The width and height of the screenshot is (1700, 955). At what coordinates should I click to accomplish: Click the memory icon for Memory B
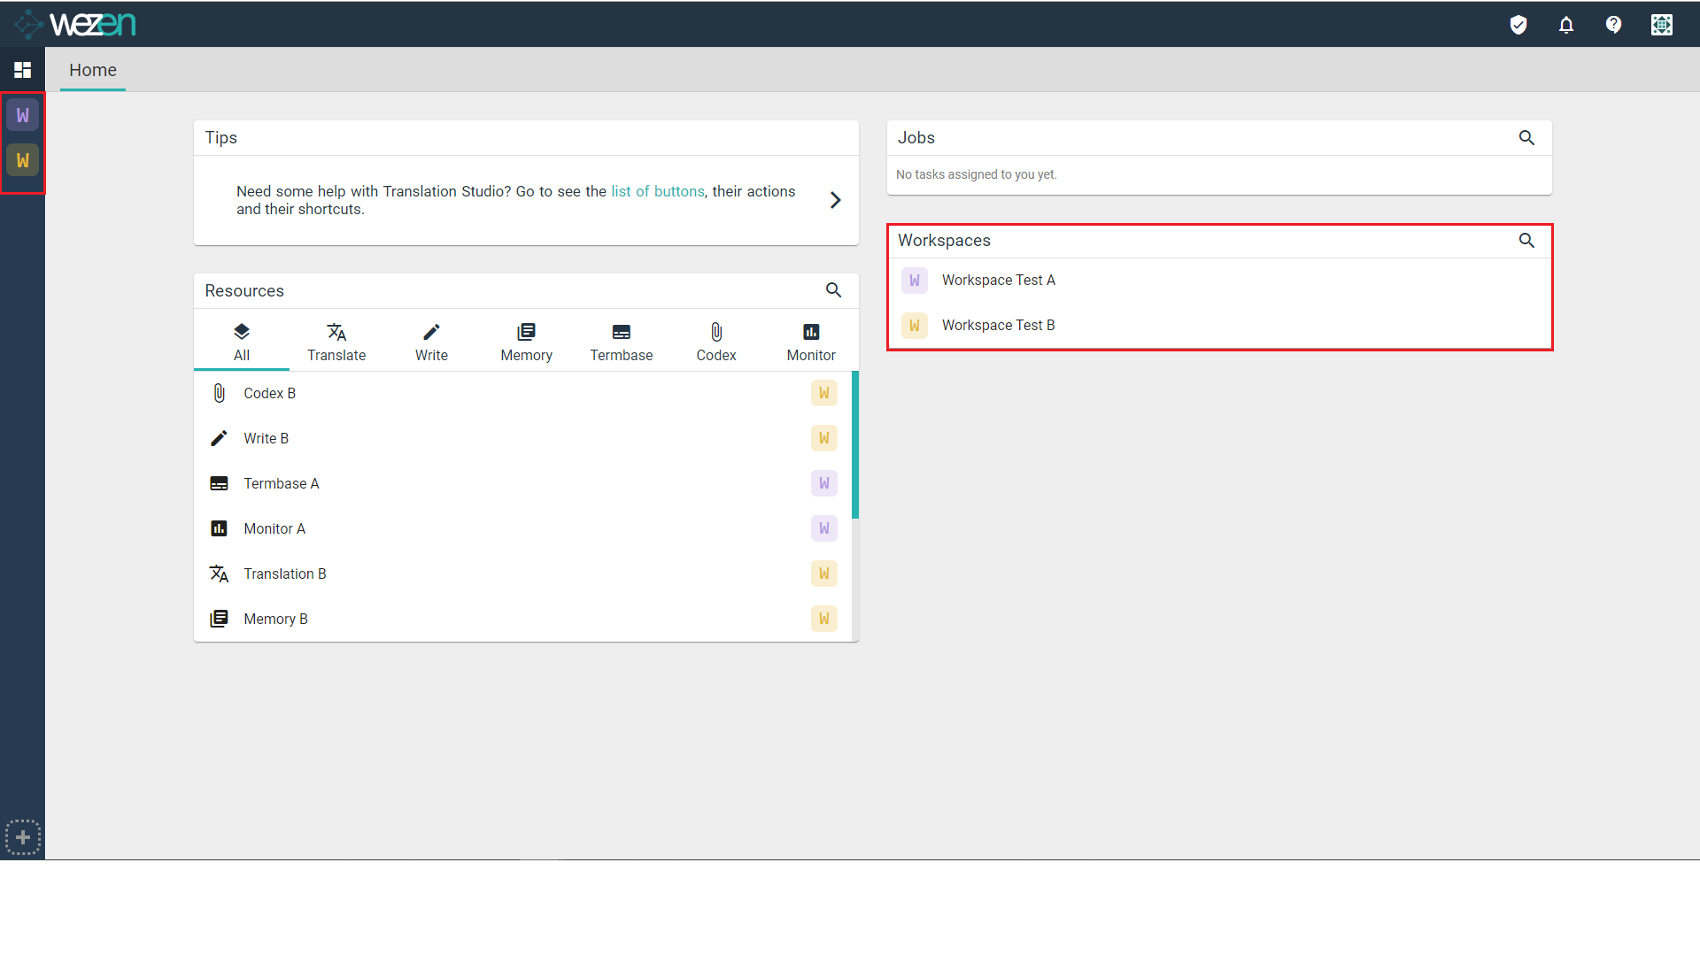point(219,619)
